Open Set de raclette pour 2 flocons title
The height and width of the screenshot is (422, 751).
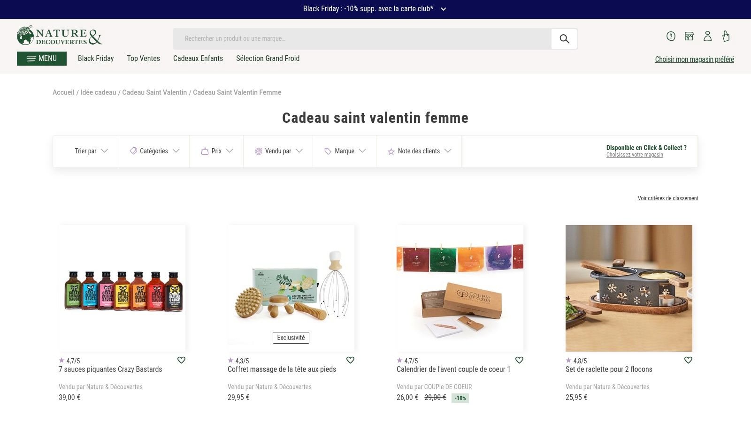609,369
